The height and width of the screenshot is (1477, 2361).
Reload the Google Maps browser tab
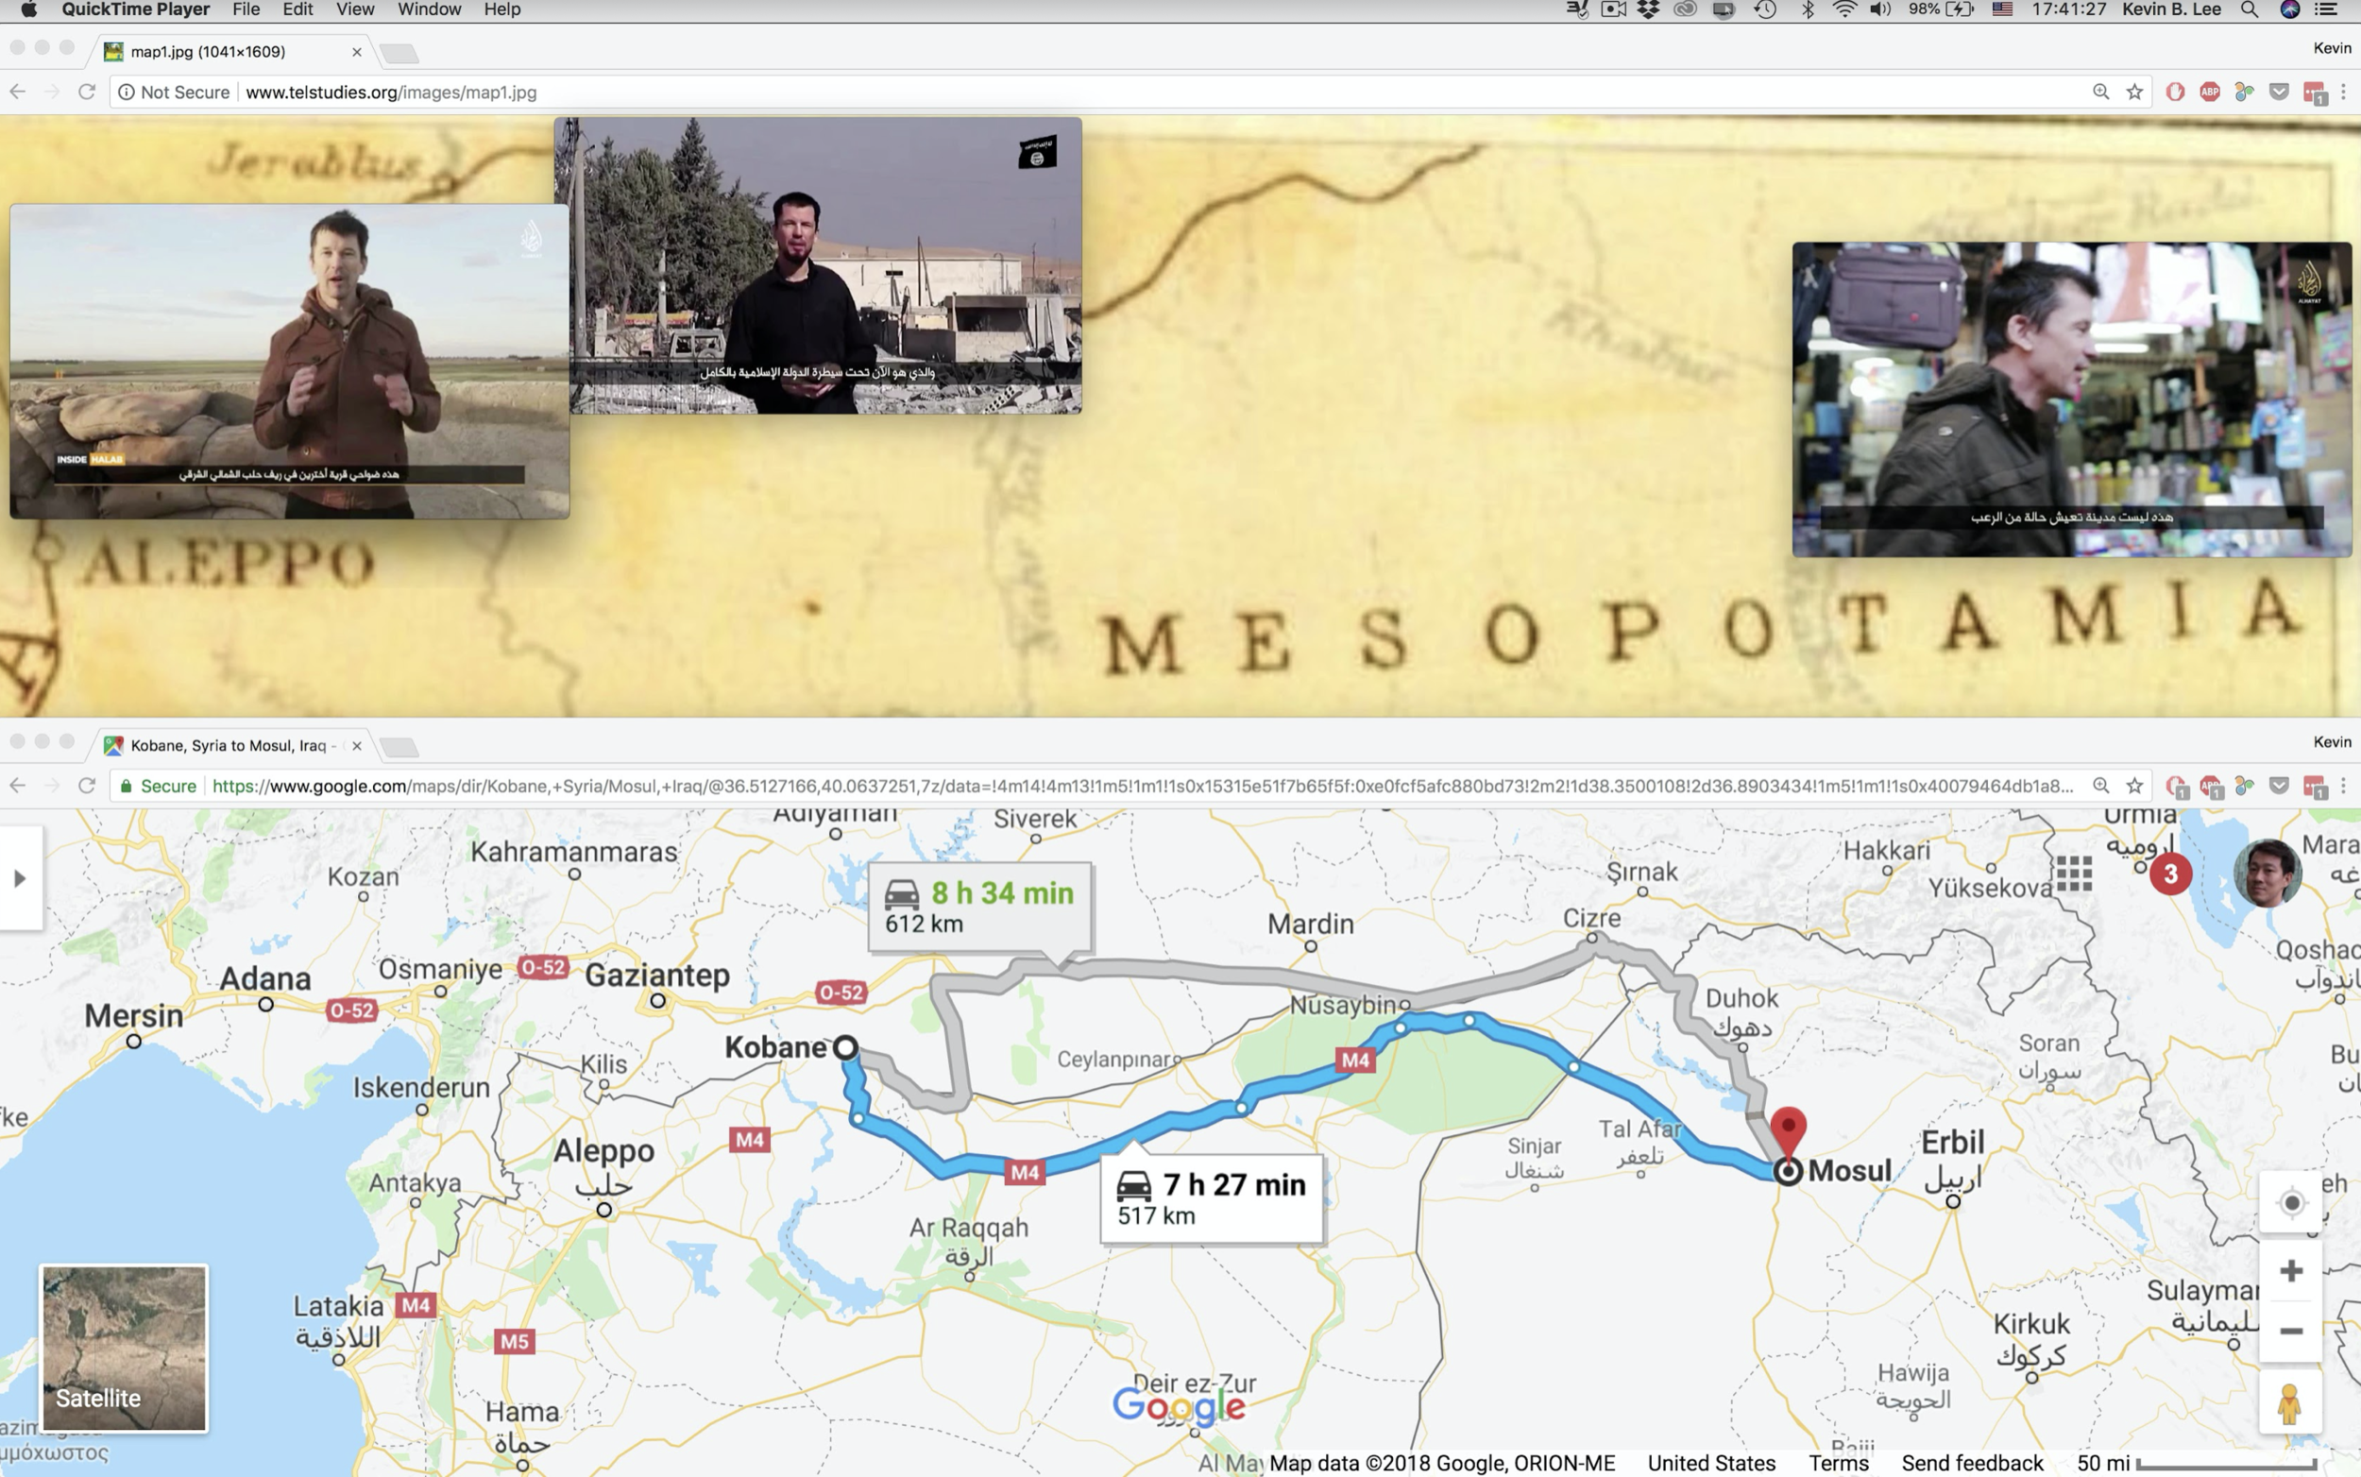tap(87, 786)
